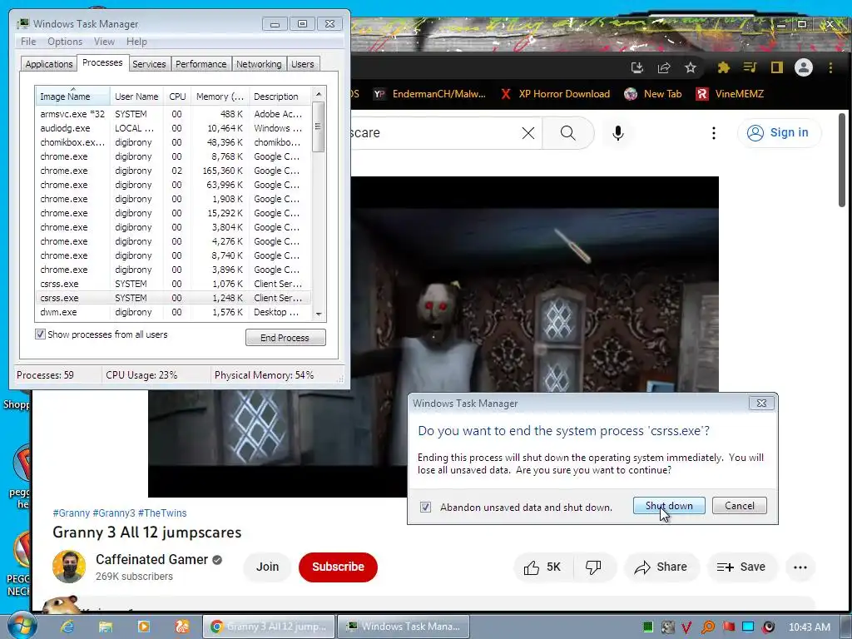Click red V tray icon
Screen dimensions: 852x639
click(686, 627)
